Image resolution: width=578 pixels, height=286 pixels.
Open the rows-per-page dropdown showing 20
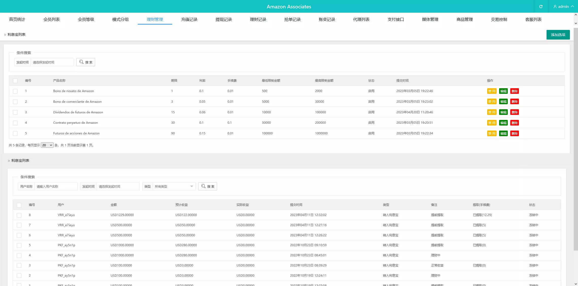(47, 145)
